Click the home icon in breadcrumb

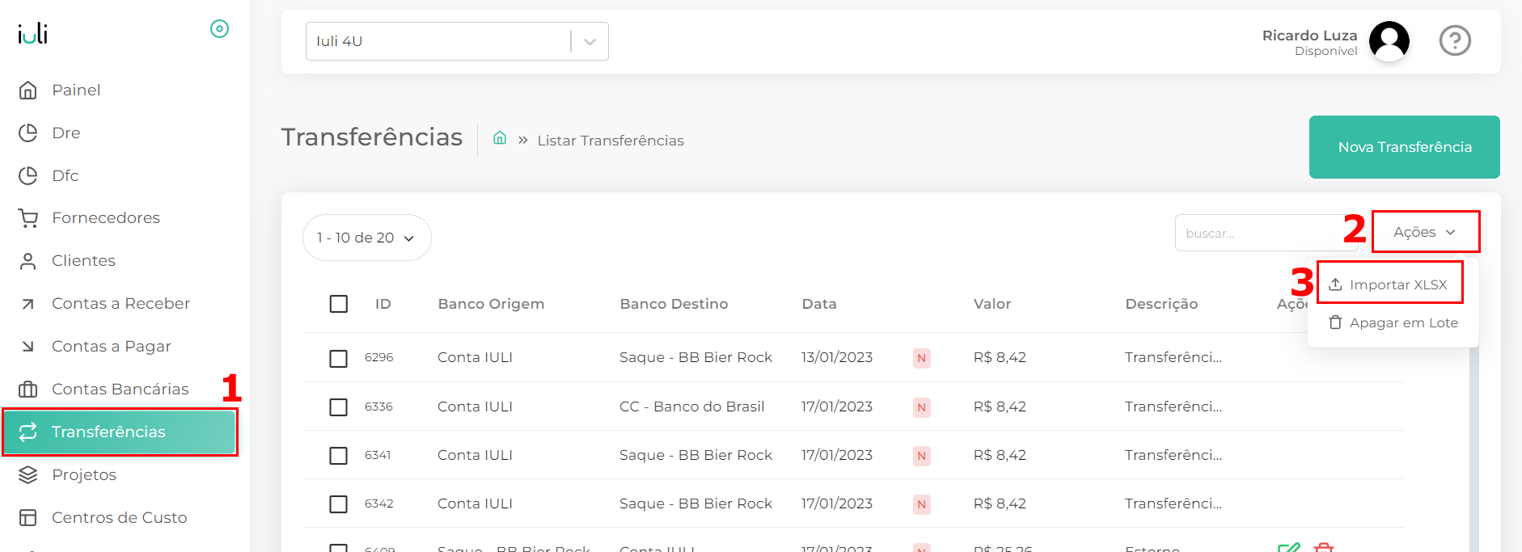(x=500, y=138)
